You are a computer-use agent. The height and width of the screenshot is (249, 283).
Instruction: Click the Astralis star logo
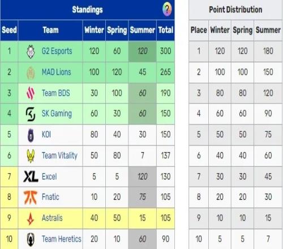point(31,218)
